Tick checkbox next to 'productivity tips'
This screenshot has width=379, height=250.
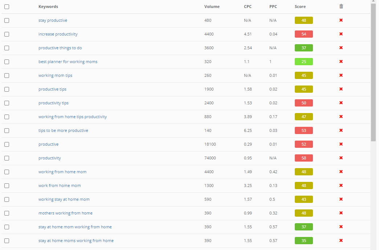pos(7,103)
